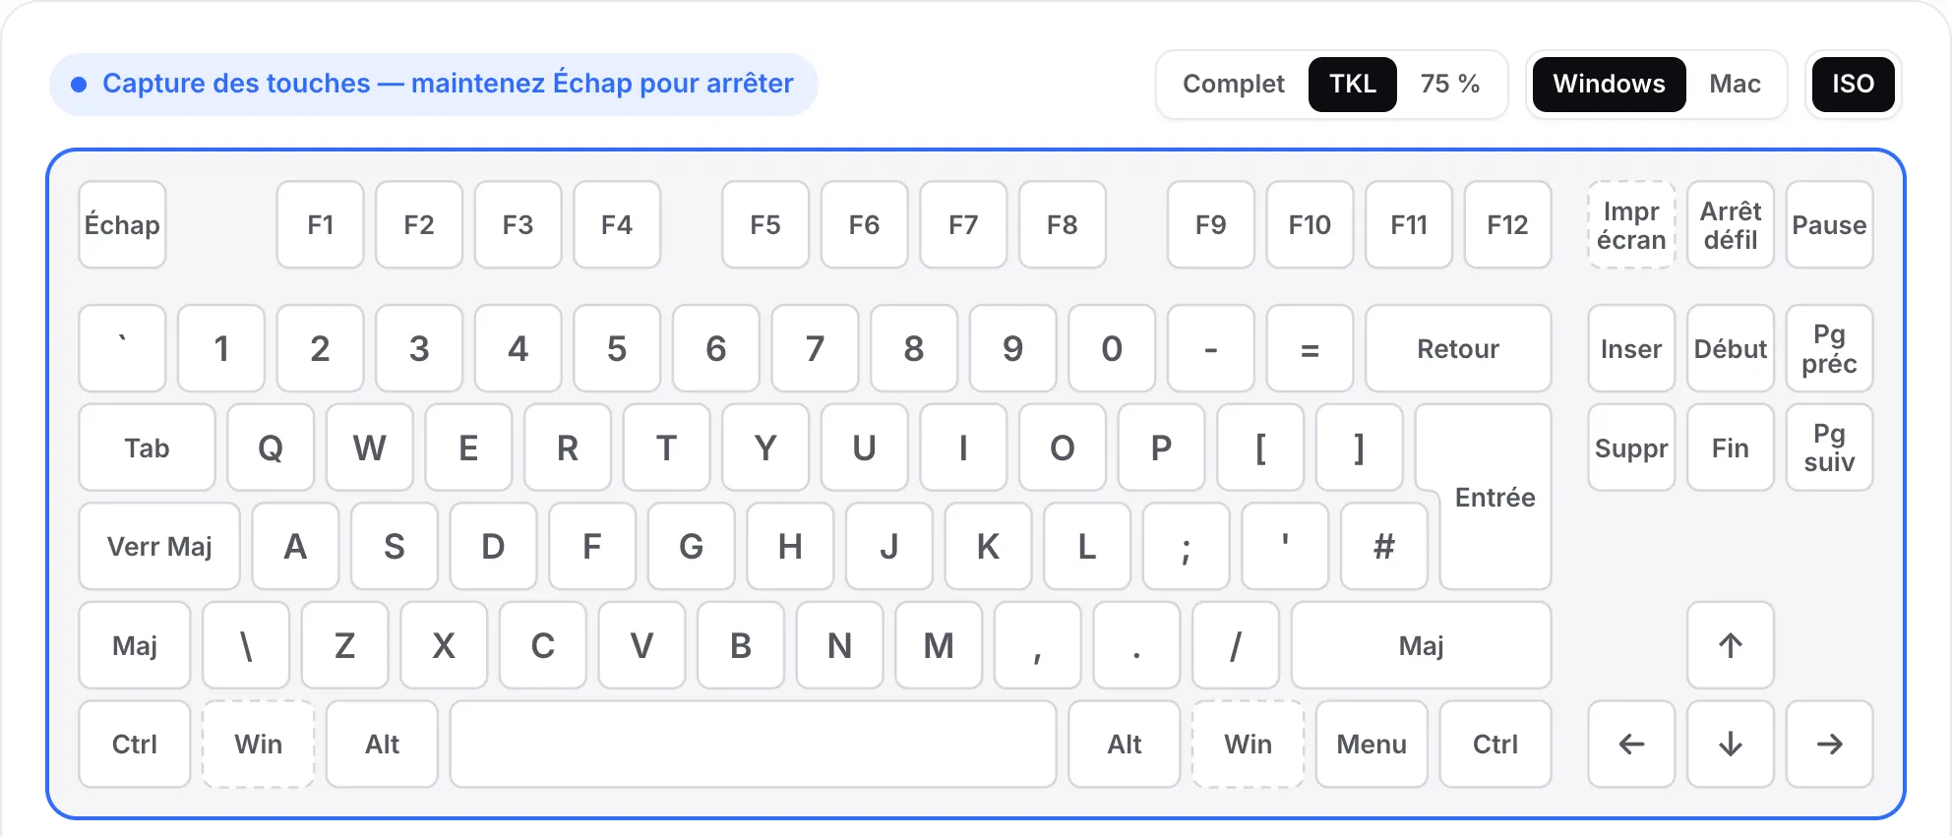This screenshot has height=836, width=1952.
Task: Click the left arrow key
Action: [x=1631, y=744]
